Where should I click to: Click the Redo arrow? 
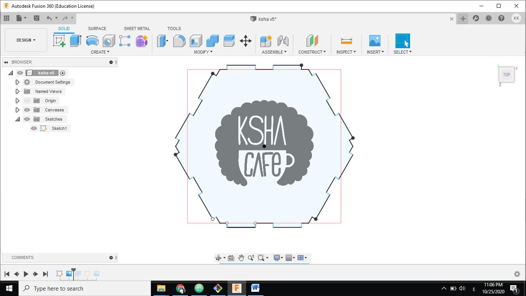pyautogui.click(x=65, y=18)
